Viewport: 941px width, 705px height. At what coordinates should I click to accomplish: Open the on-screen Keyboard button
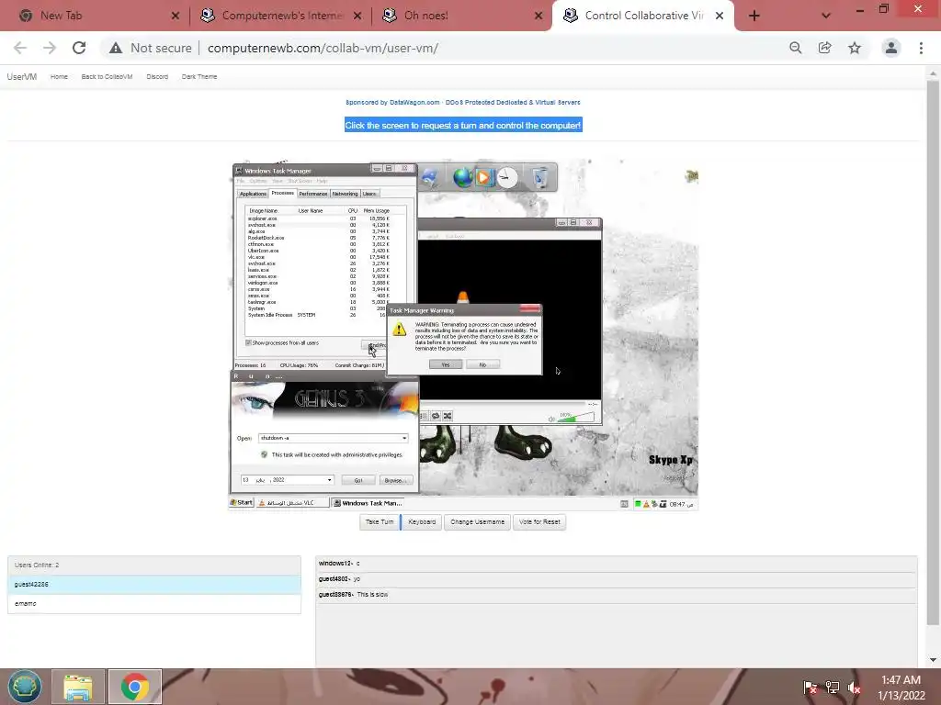(x=422, y=522)
